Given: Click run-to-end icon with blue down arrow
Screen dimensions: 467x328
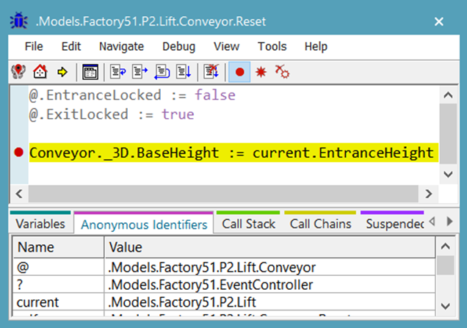Looking at the screenshot, I should click(184, 72).
